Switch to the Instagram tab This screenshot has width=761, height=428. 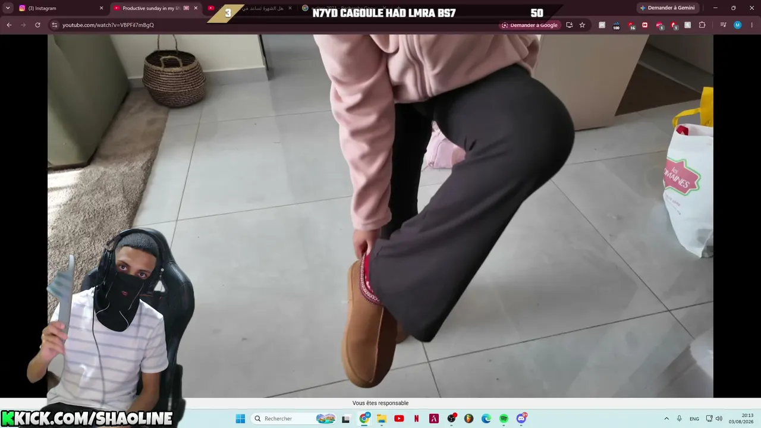[61, 8]
